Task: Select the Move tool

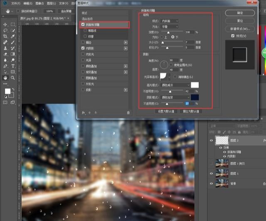Action: click(5, 25)
